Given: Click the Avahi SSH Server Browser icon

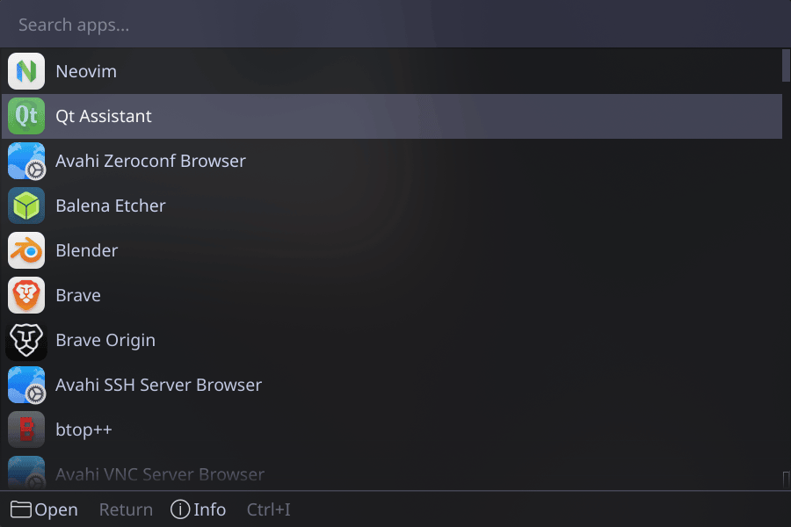Looking at the screenshot, I should (x=26, y=385).
